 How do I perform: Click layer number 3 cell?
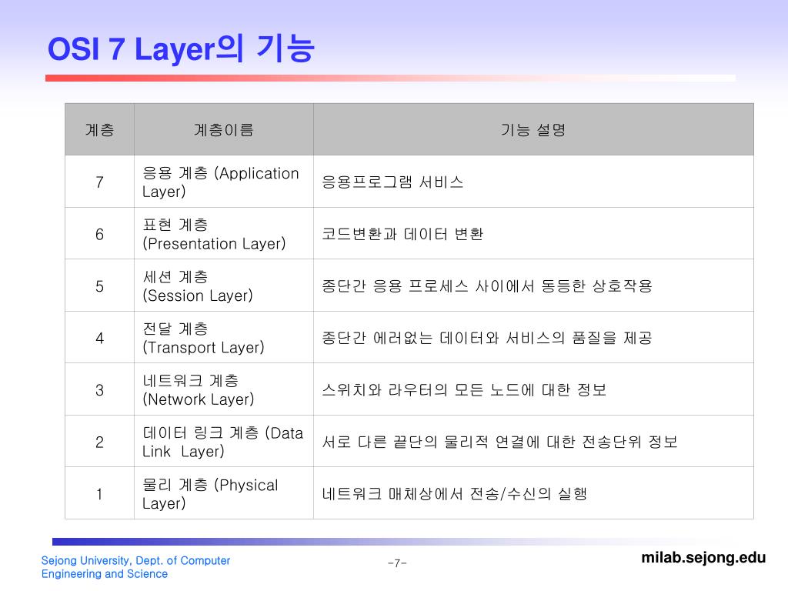pyautogui.click(x=99, y=390)
